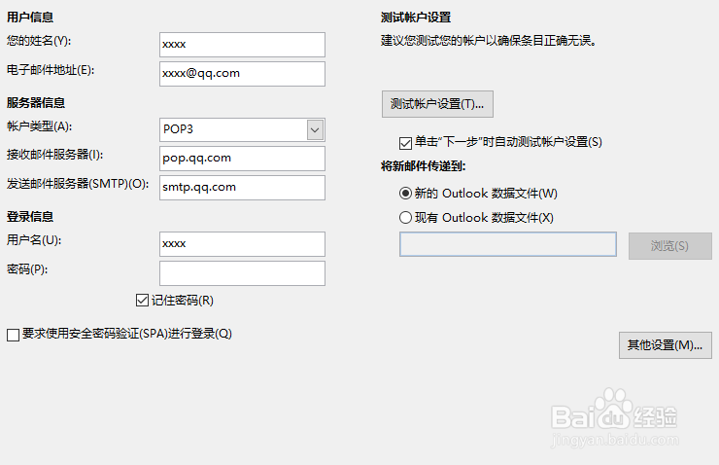The width and height of the screenshot is (719, 465).
Task: Open the 帐户类型 POP3 dropdown arrow
Action: 315,130
